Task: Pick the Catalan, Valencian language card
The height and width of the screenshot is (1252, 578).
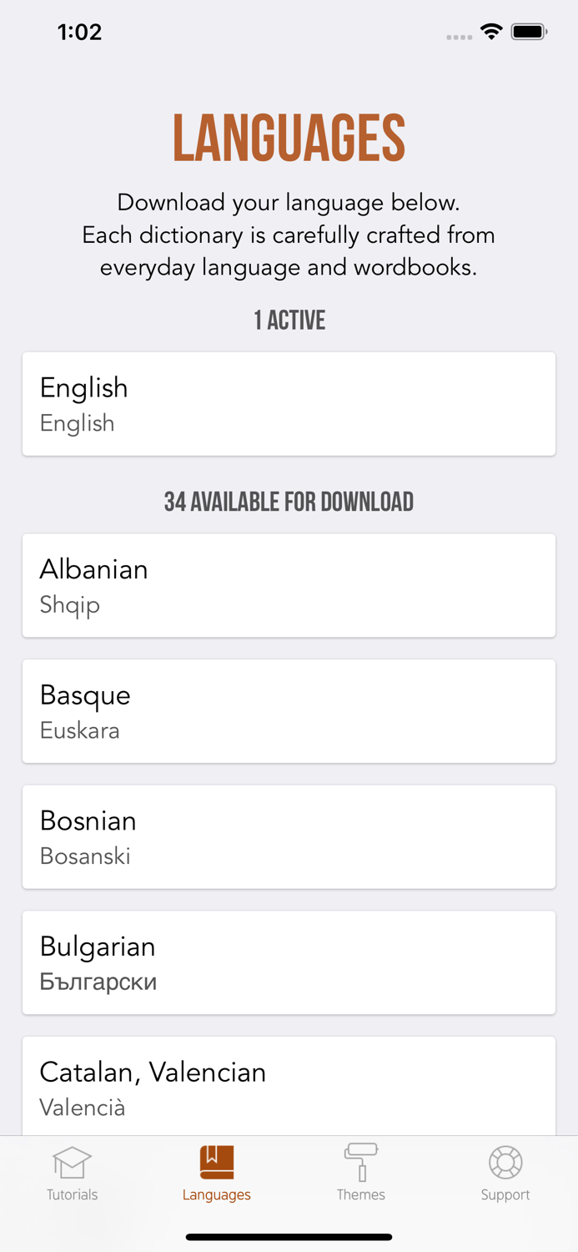Action: point(289,1086)
